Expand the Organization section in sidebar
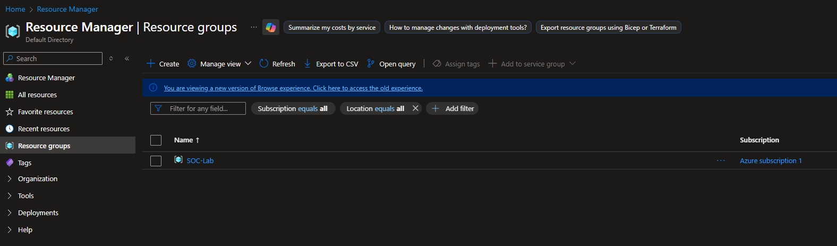The width and height of the screenshot is (837, 246). click(10, 179)
